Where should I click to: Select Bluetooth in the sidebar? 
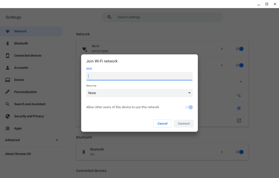pyautogui.click(x=31, y=43)
